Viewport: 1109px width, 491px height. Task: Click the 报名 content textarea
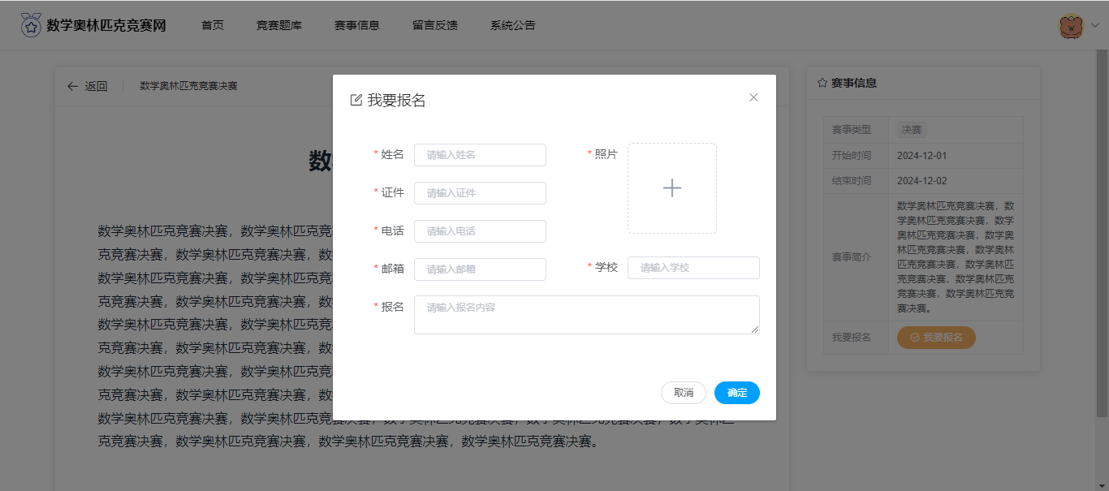(587, 315)
